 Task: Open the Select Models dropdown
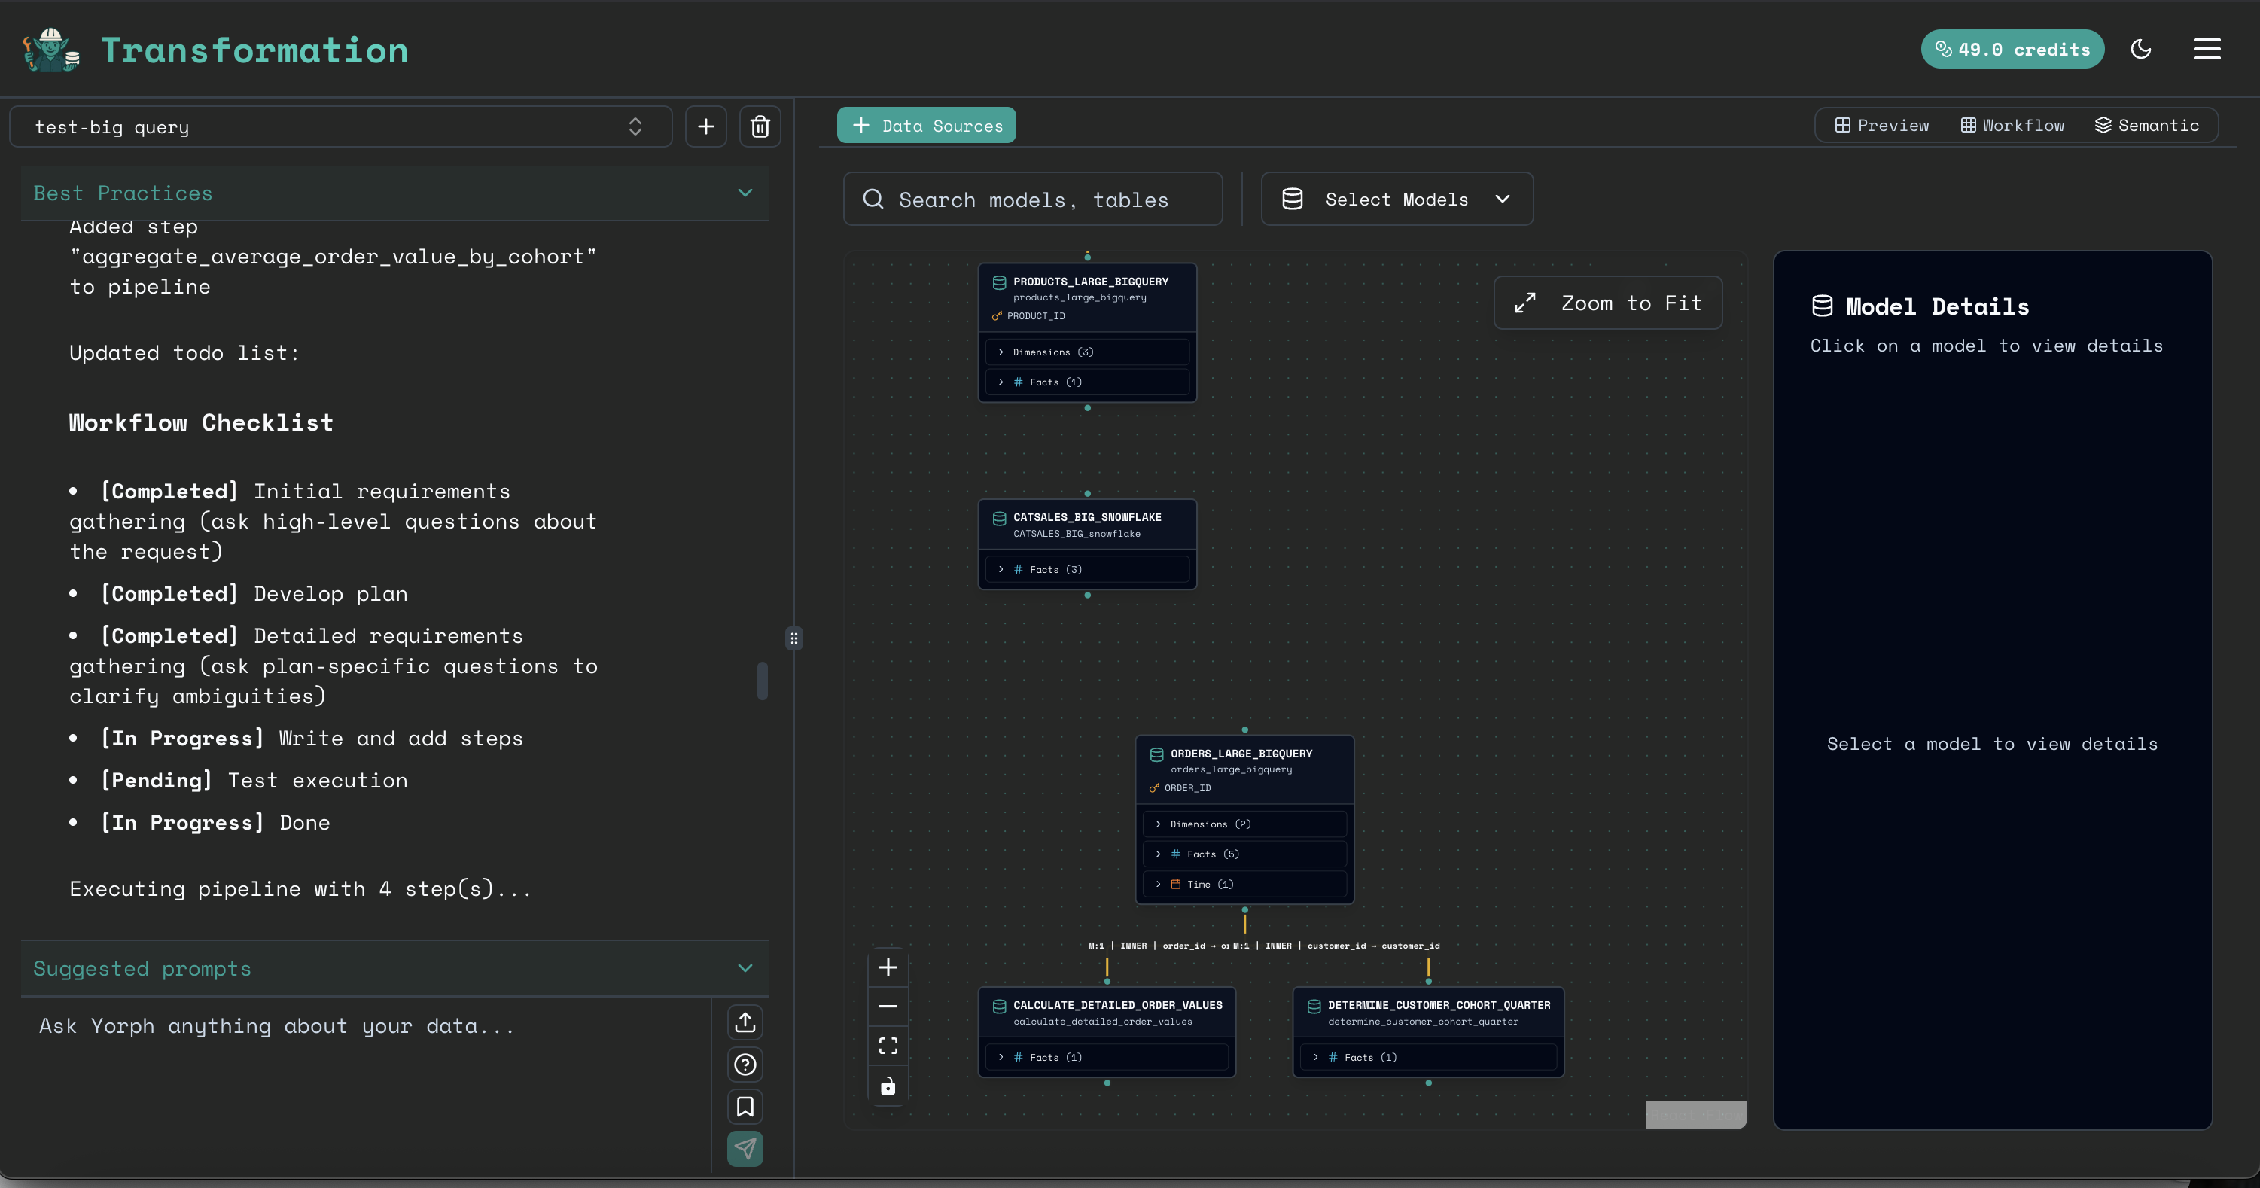tap(1397, 200)
